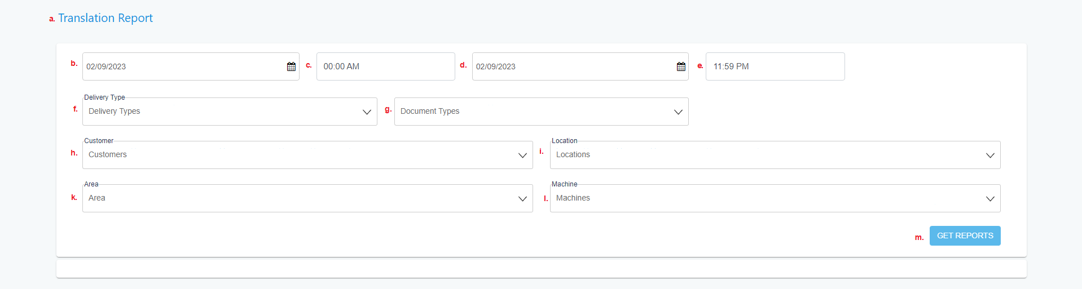Image resolution: width=1082 pixels, height=289 pixels.
Task: Click the Document Types chevron arrow
Action: pos(678,112)
